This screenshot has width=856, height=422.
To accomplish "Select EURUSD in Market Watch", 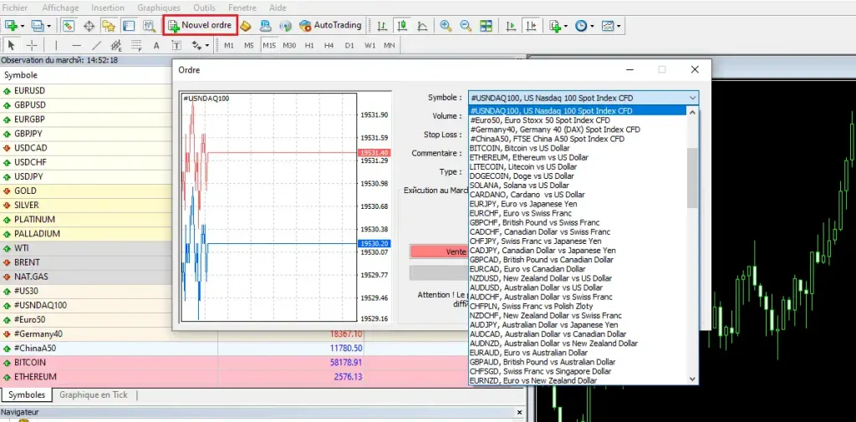I will (29, 90).
